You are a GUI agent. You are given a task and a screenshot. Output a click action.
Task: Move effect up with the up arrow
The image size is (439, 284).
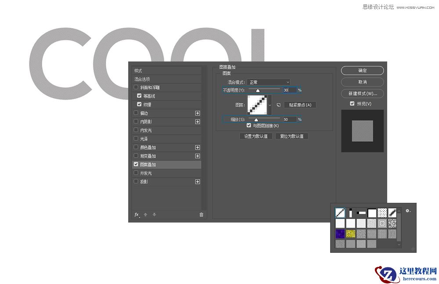coord(145,215)
